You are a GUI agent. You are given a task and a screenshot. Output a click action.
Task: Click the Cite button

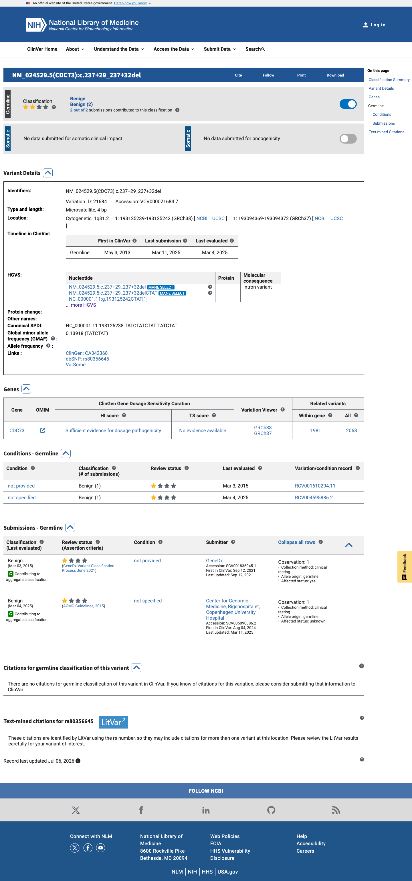click(238, 75)
